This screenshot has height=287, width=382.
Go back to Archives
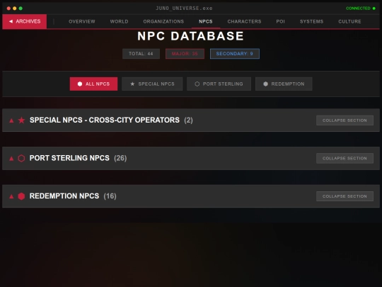click(24, 21)
